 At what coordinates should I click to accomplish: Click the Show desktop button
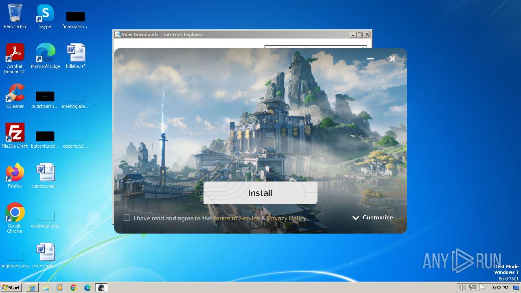coord(517,288)
